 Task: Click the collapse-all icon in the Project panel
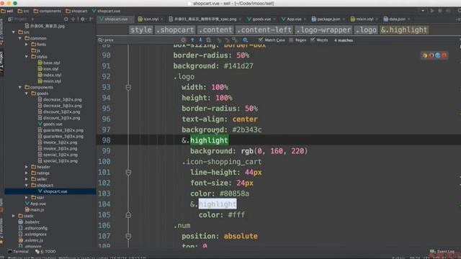tap(73, 19)
